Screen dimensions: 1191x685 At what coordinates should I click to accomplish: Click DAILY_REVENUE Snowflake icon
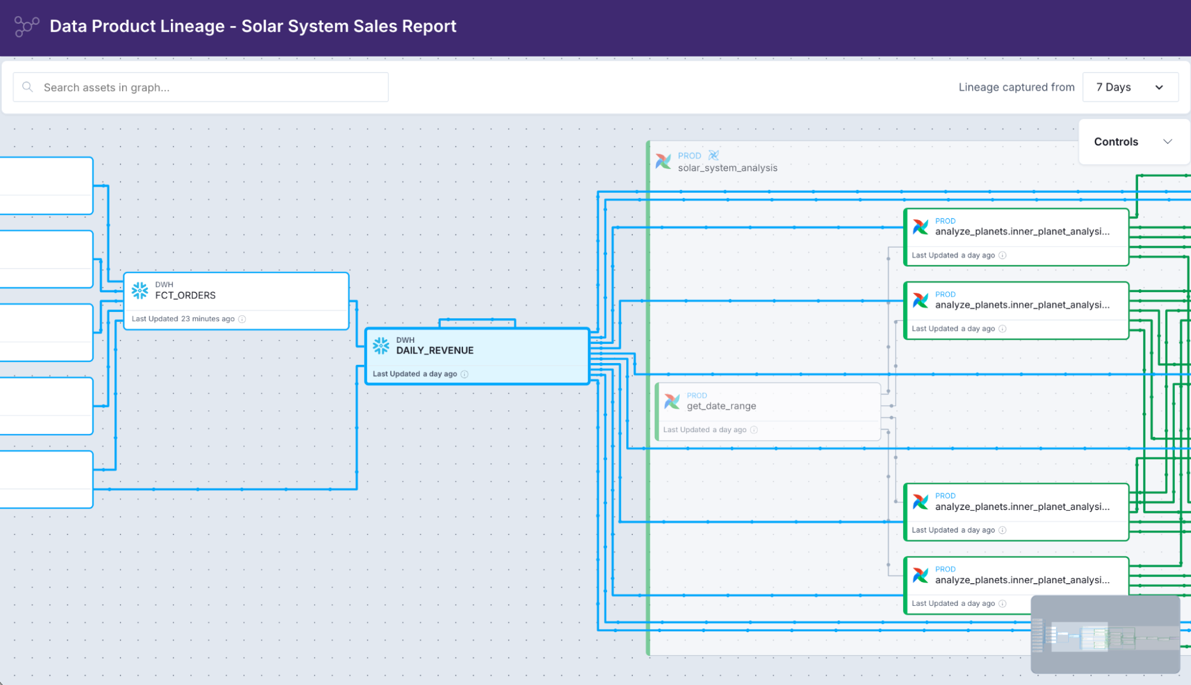[381, 346]
